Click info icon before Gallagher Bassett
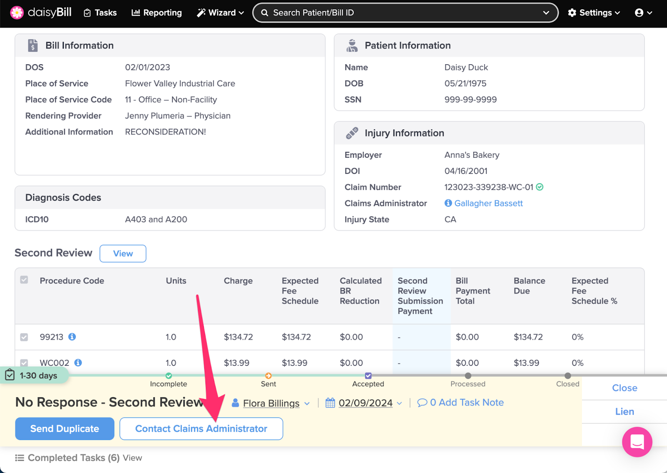This screenshot has width=667, height=473. pos(448,203)
